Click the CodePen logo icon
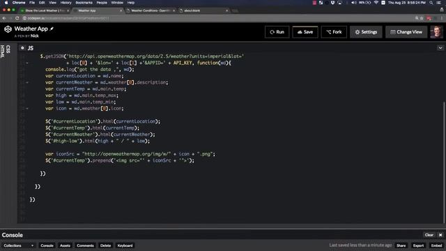The image size is (446, 251). (x=8, y=29)
